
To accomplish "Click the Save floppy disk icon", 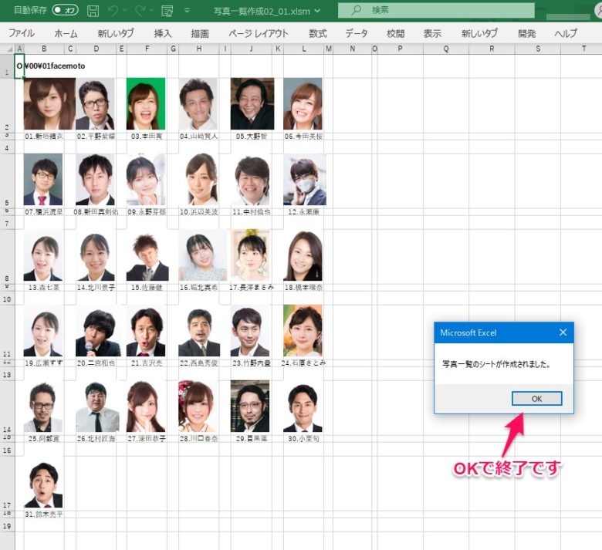I will 93,11.
